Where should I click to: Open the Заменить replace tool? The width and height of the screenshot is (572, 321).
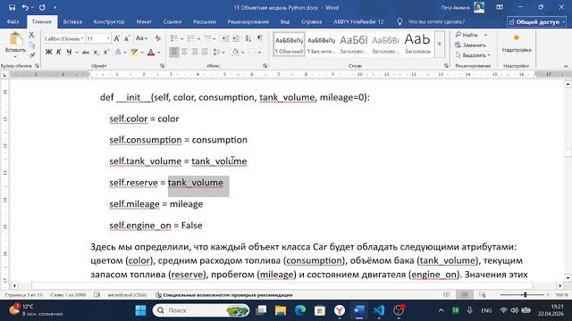click(471, 45)
